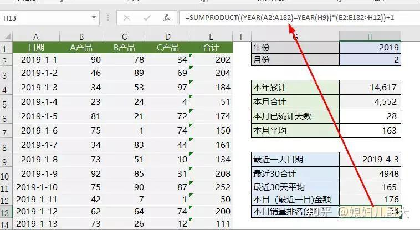Click the 本日 (最近一日)金额 label
Image resolution: width=420 pixels, height=230 pixels.
pos(295,199)
